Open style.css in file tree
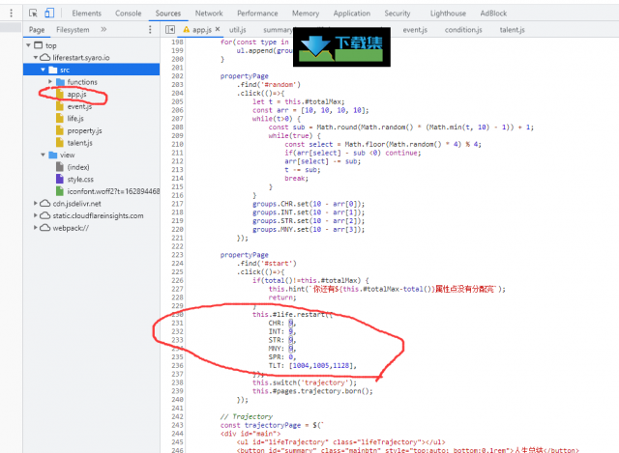The height and width of the screenshot is (453, 619). (x=80, y=180)
